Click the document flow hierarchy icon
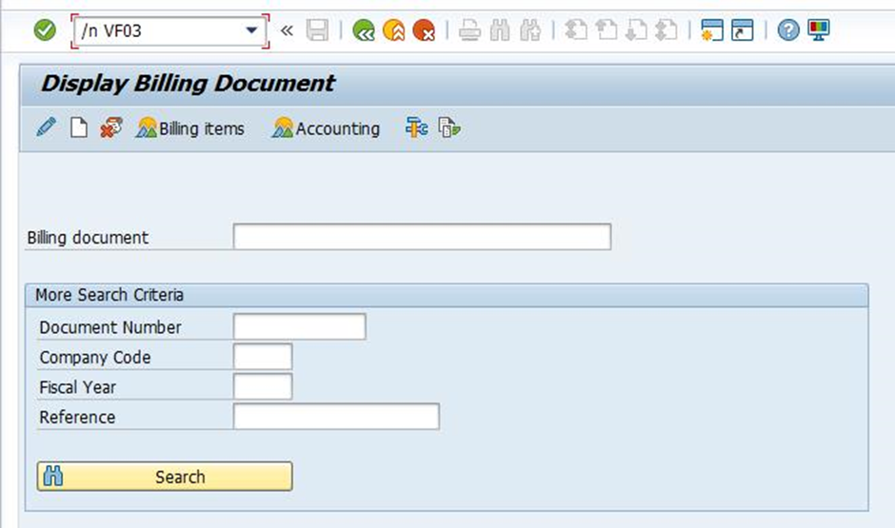 coord(417,127)
